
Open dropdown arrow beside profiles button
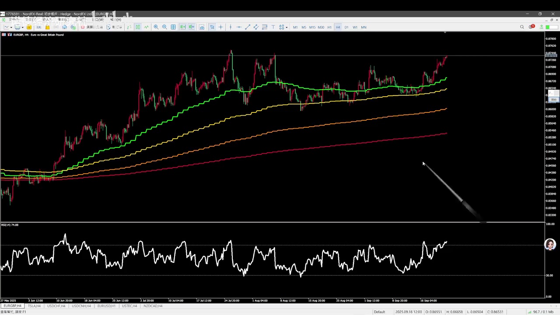22,27
